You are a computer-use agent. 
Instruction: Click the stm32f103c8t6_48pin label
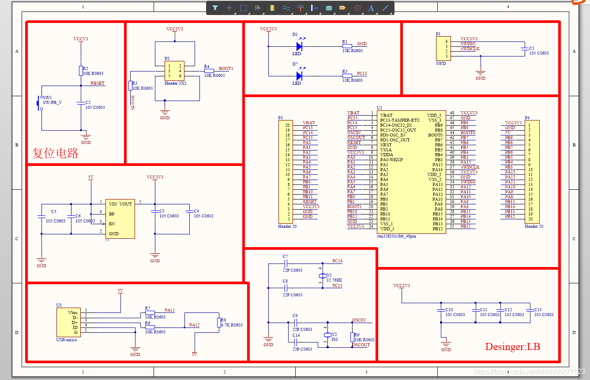click(396, 237)
